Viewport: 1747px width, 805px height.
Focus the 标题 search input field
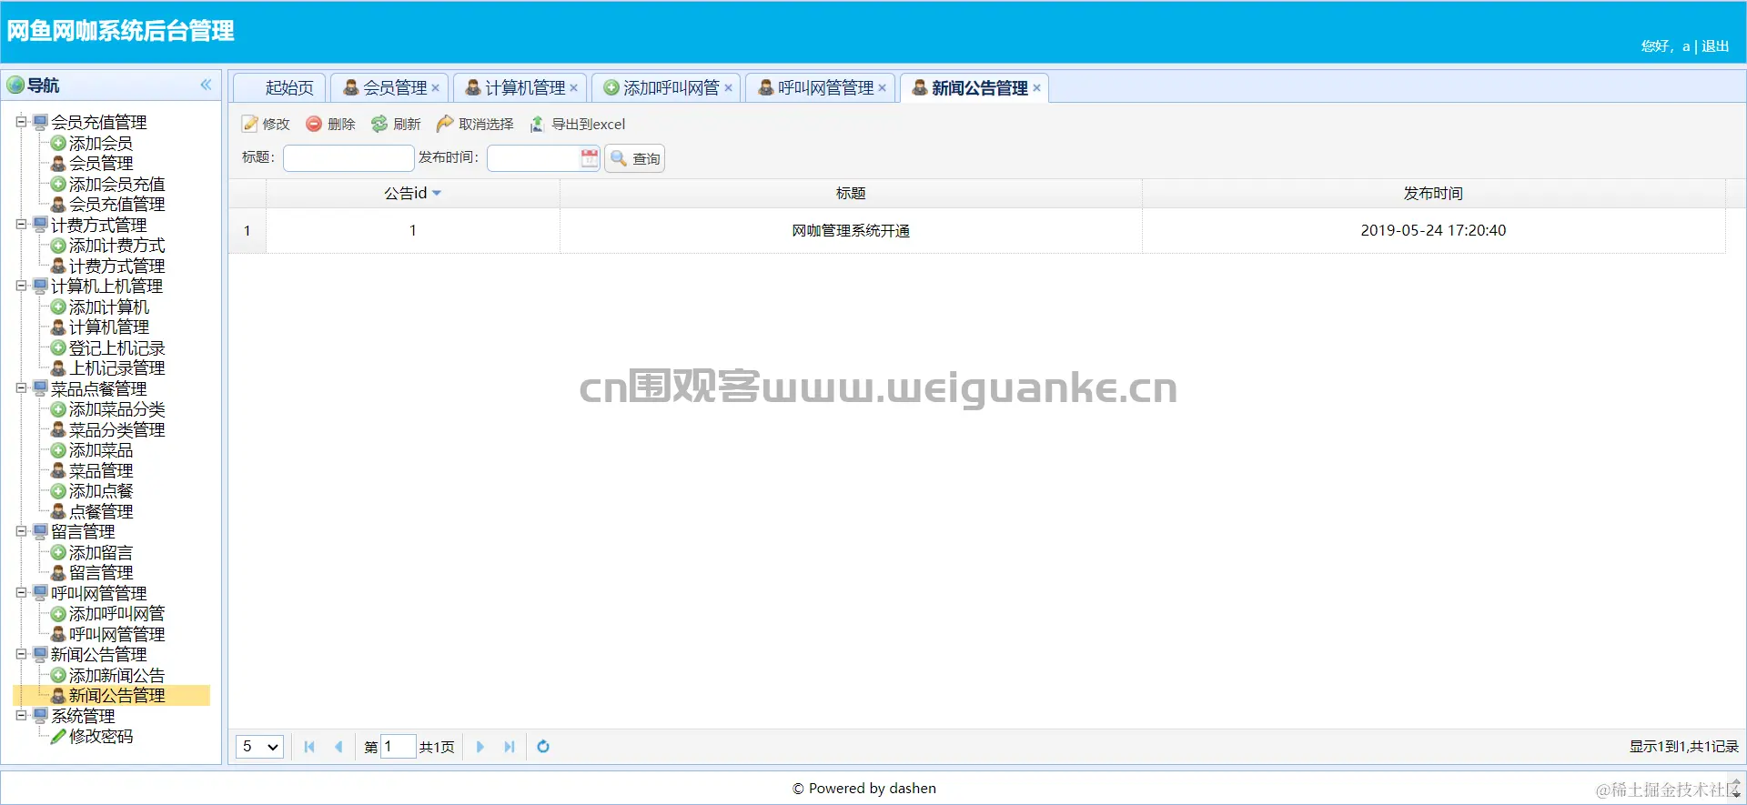tap(348, 158)
